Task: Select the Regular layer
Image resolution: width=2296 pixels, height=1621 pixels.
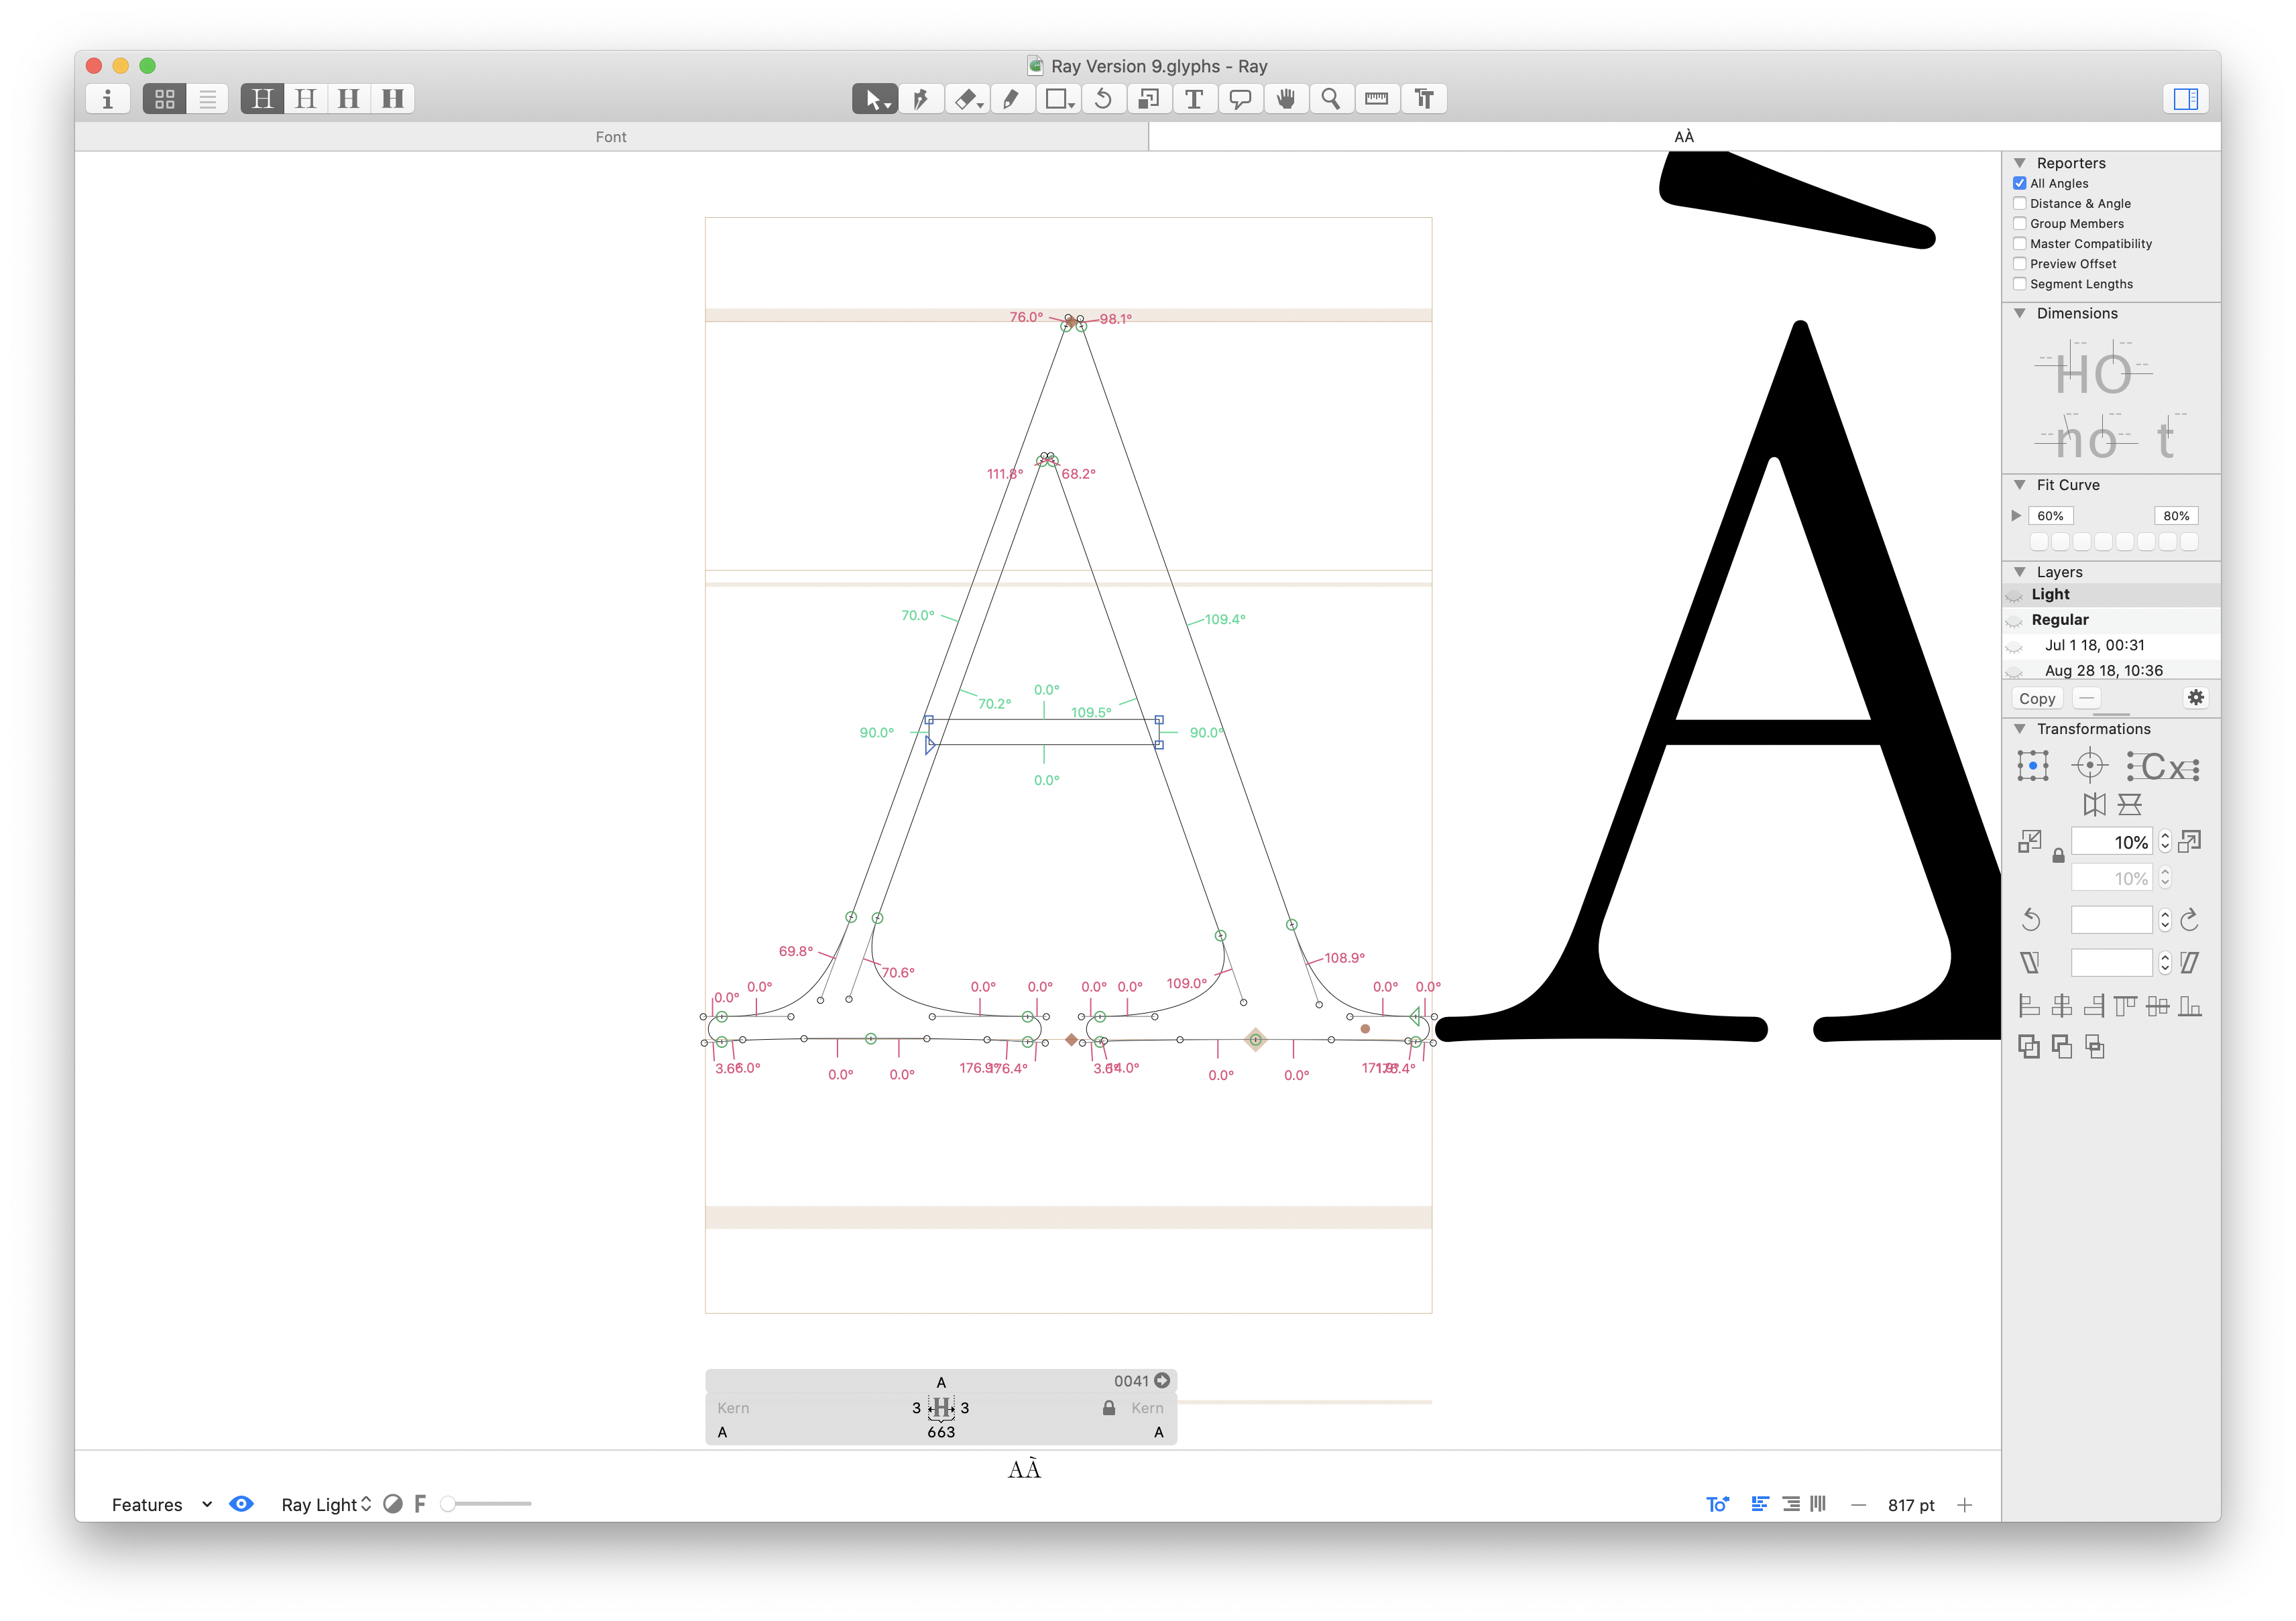Action: tap(2060, 620)
